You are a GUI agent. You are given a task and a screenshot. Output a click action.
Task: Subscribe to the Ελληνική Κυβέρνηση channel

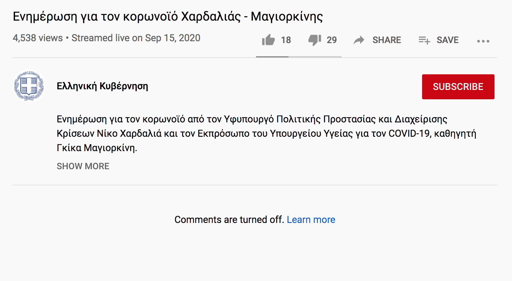458,86
